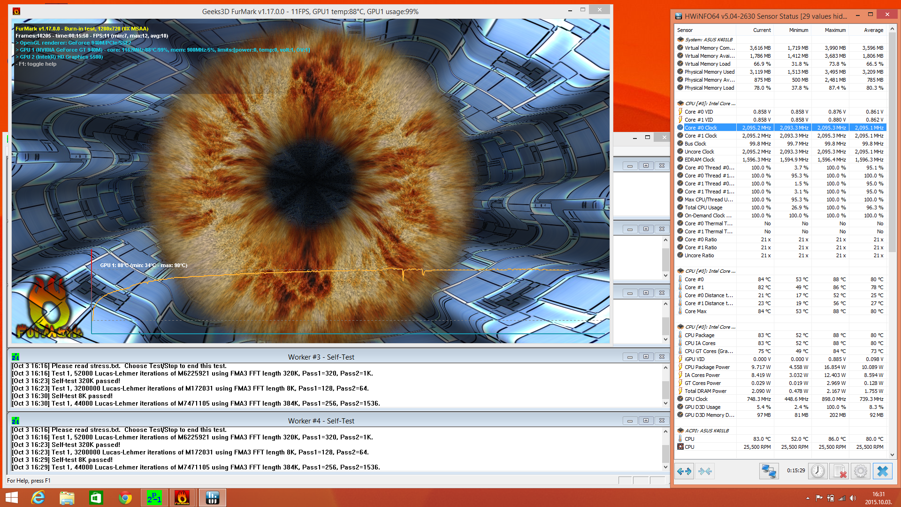
Task: Click the Sensor column header
Action: 705,30
